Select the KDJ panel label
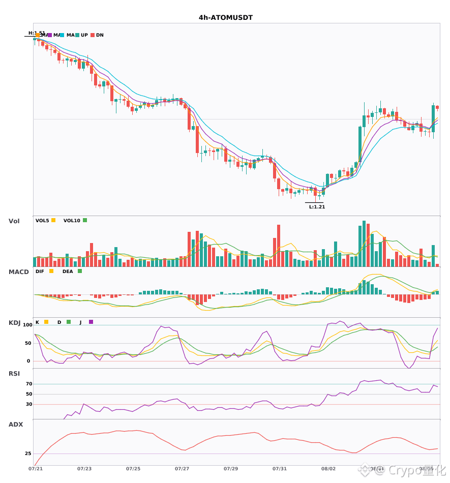Viewport: 450px width, 483px height. coord(14,323)
